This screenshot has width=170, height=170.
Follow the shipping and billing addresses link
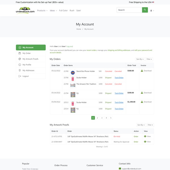[x=119, y=50]
